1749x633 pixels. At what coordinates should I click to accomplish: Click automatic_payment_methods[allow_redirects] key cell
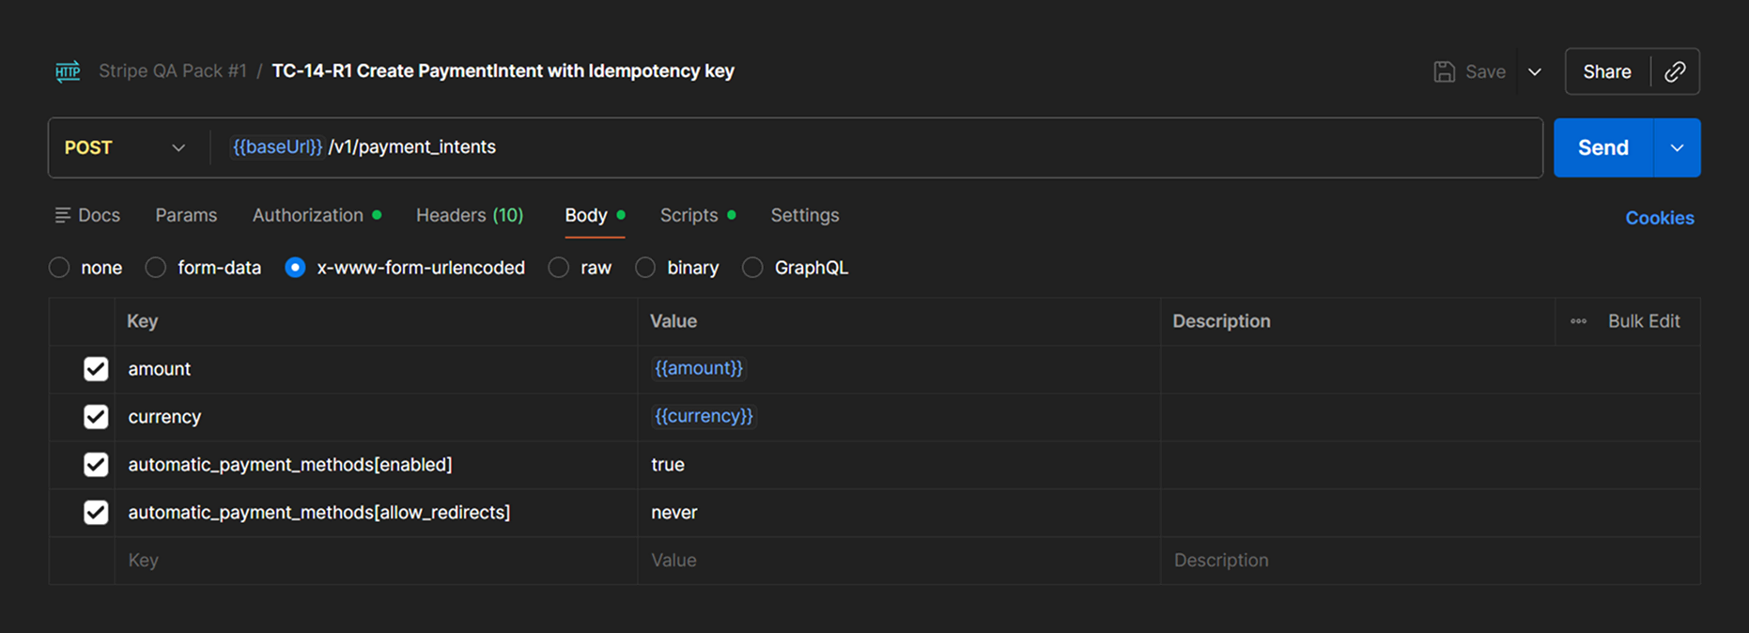pyautogui.click(x=376, y=513)
